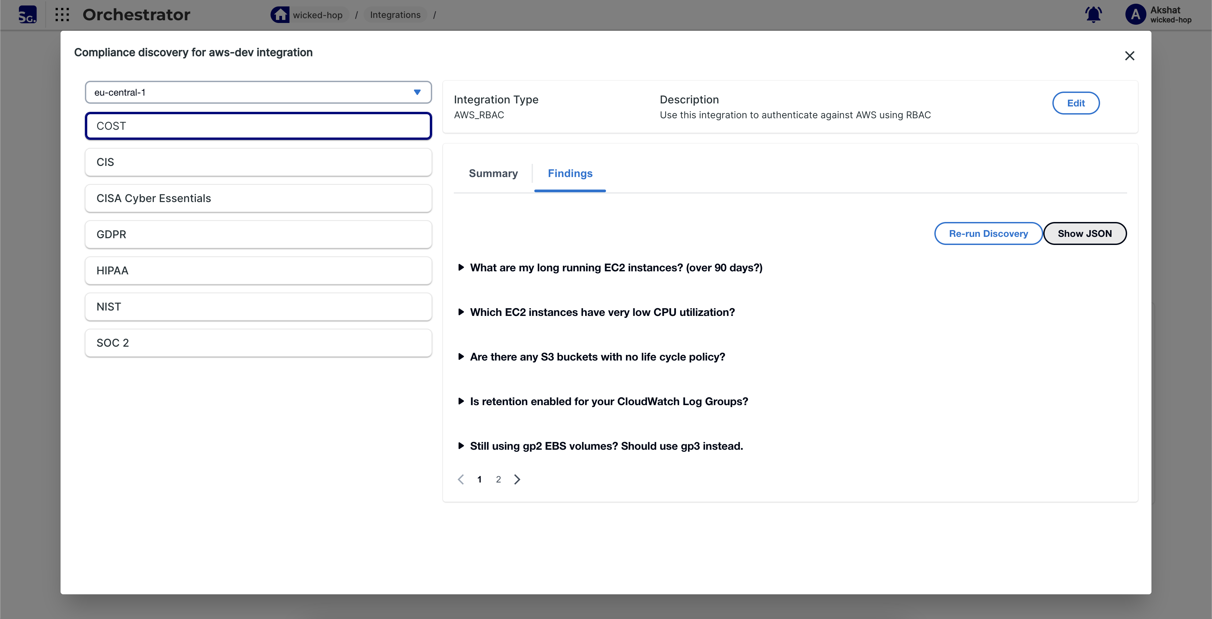The height and width of the screenshot is (619, 1212).
Task: Open the eu-central-1 region dropdown
Action: tap(258, 93)
